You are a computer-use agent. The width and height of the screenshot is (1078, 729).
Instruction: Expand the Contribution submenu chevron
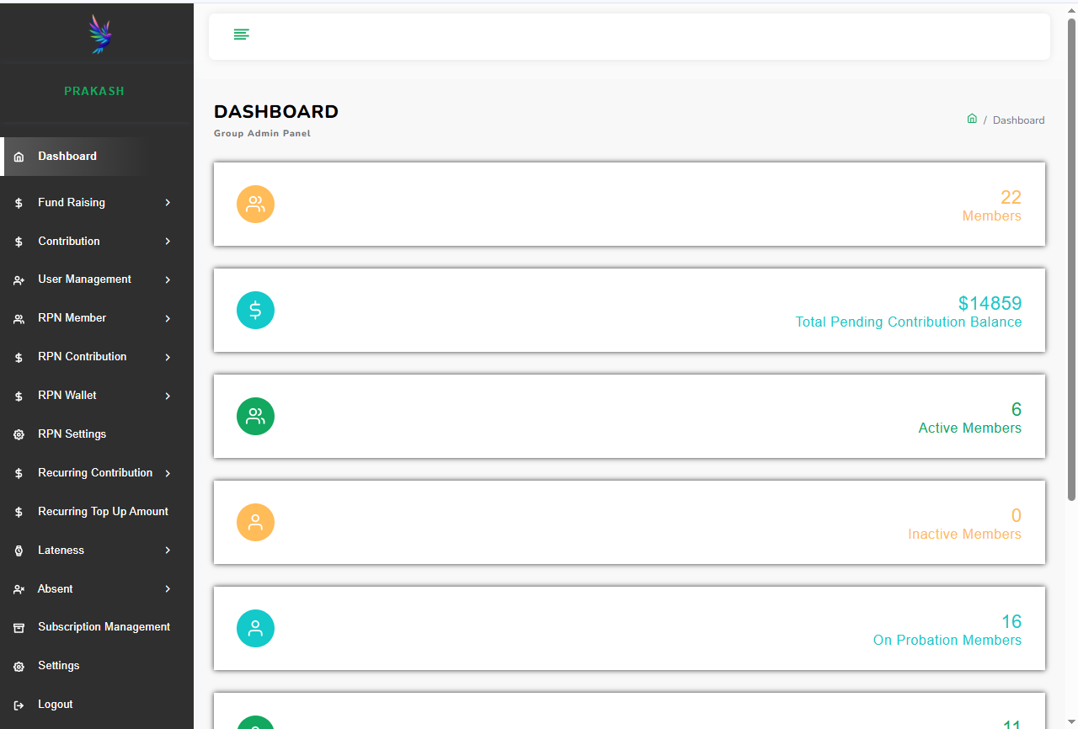[168, 242]
